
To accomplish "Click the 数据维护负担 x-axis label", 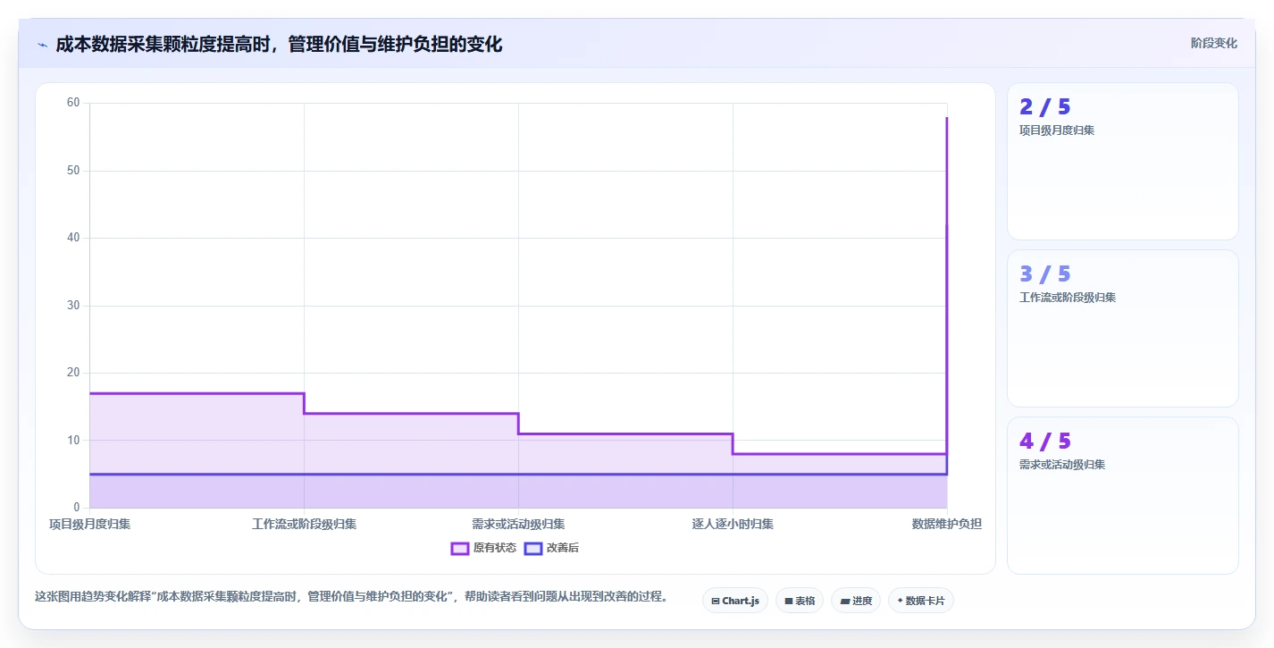I will (x=947, y=524).
